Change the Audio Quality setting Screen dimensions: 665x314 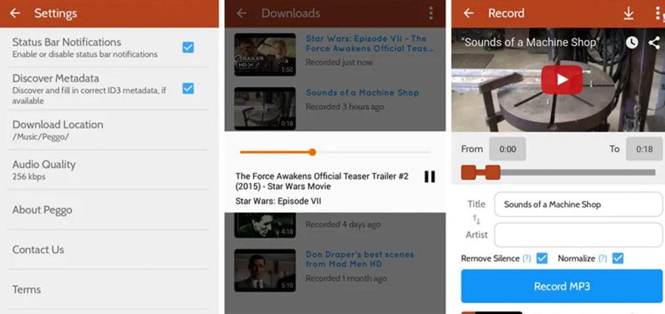(x=109, y=170)
